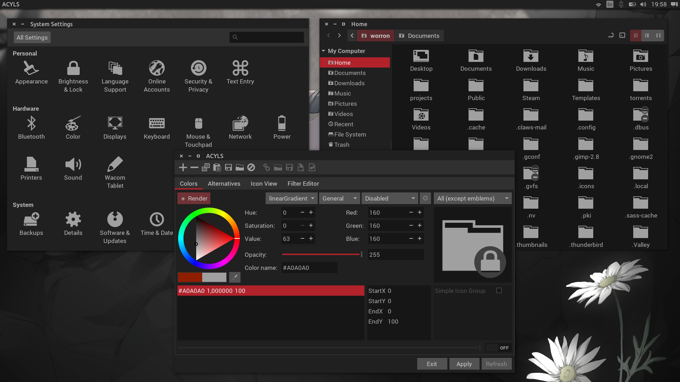
Task: Click the Wi-Fi indicator in top panel
Action: pyautogui.click(x=599, y=4)
